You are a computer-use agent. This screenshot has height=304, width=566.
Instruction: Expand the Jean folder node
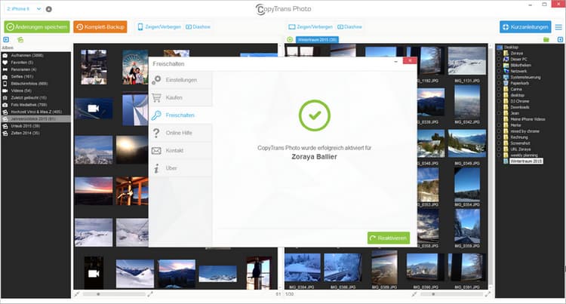(500, 113)
